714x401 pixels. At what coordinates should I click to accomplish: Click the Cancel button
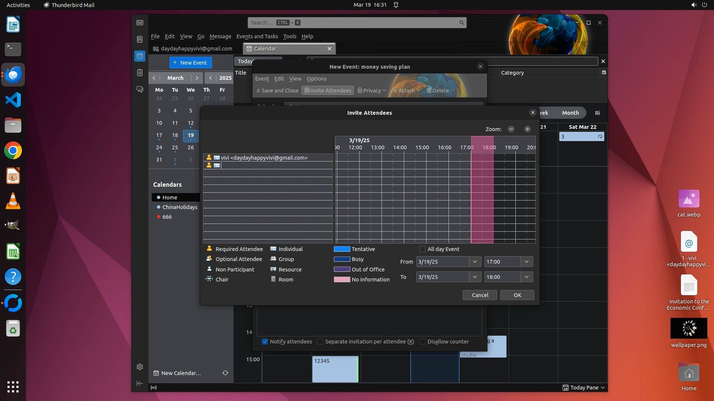coord(480,295)
